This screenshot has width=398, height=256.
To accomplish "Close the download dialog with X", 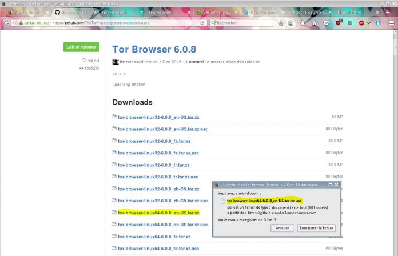I will (336, 185).
